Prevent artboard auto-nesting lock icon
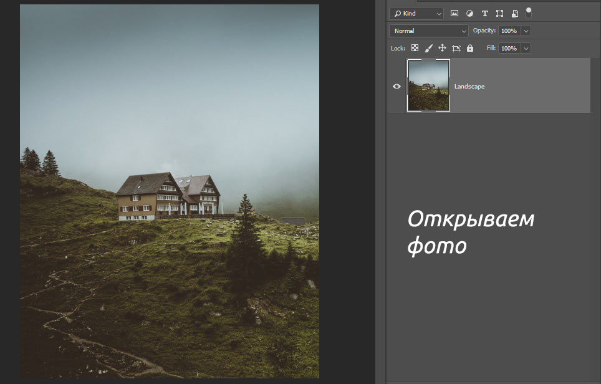Screen dimensions: 601x384 click(456, 48)
